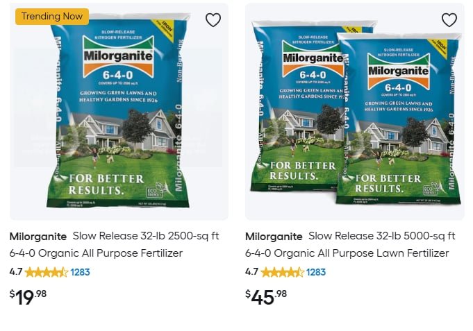Click "6-4-0 Organic All Purpose Lawn Fertilizer" text
The height and width of the screenshot is (331, 473).
point(347,253)
